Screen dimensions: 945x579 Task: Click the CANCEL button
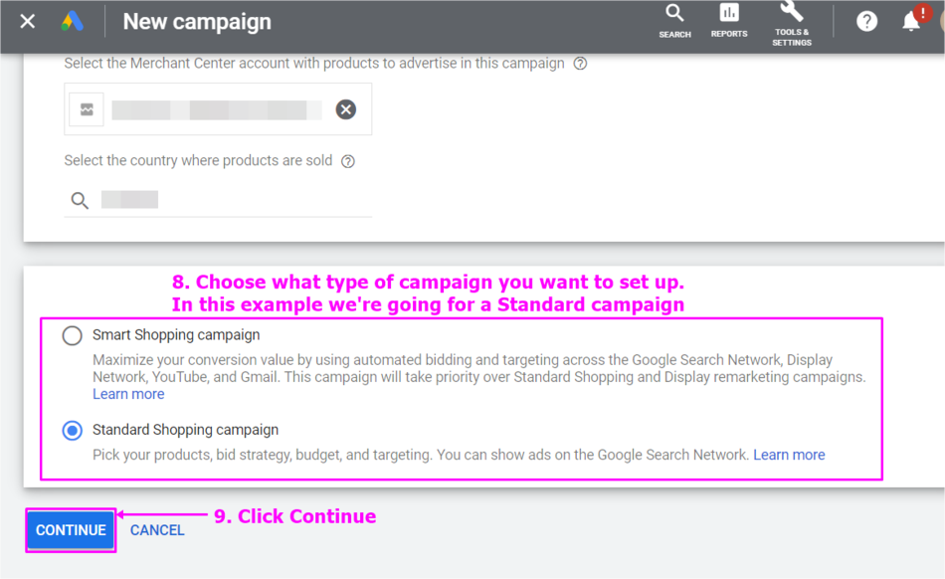pos(157,530)
